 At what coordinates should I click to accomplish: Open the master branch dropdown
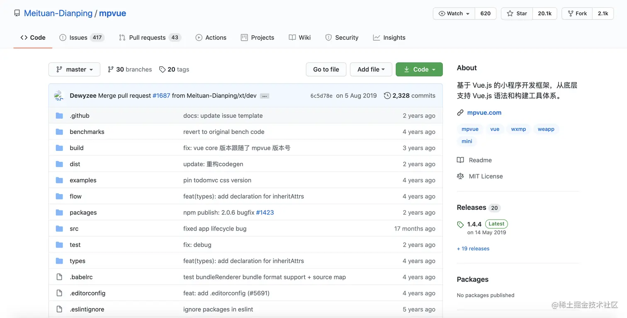pos(74,69)
